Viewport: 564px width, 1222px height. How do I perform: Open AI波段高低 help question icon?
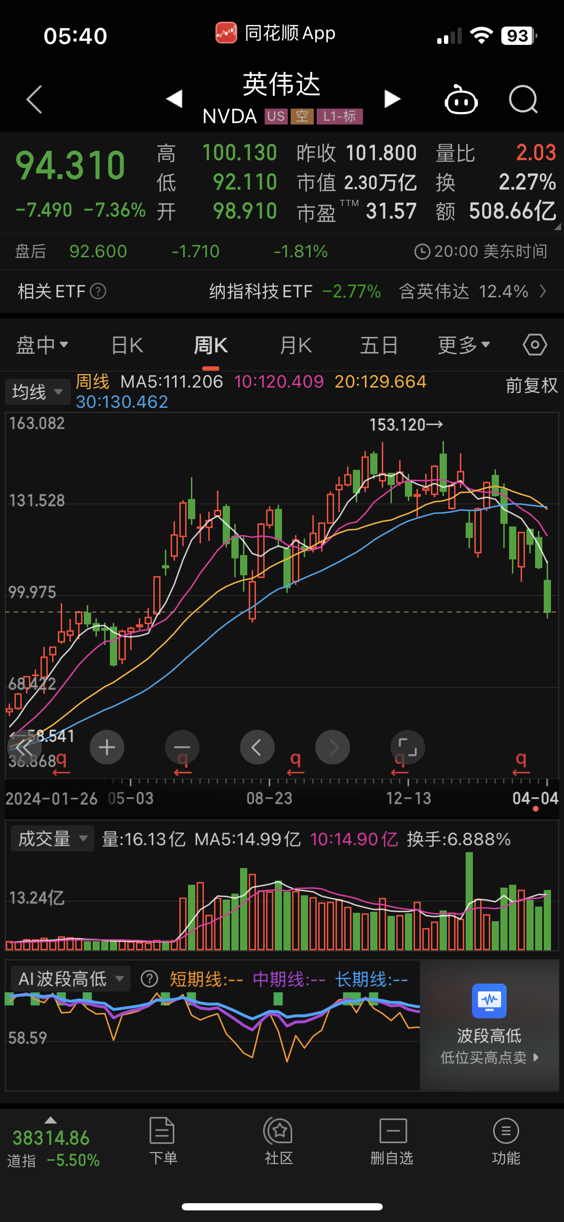tap(149, 979)
